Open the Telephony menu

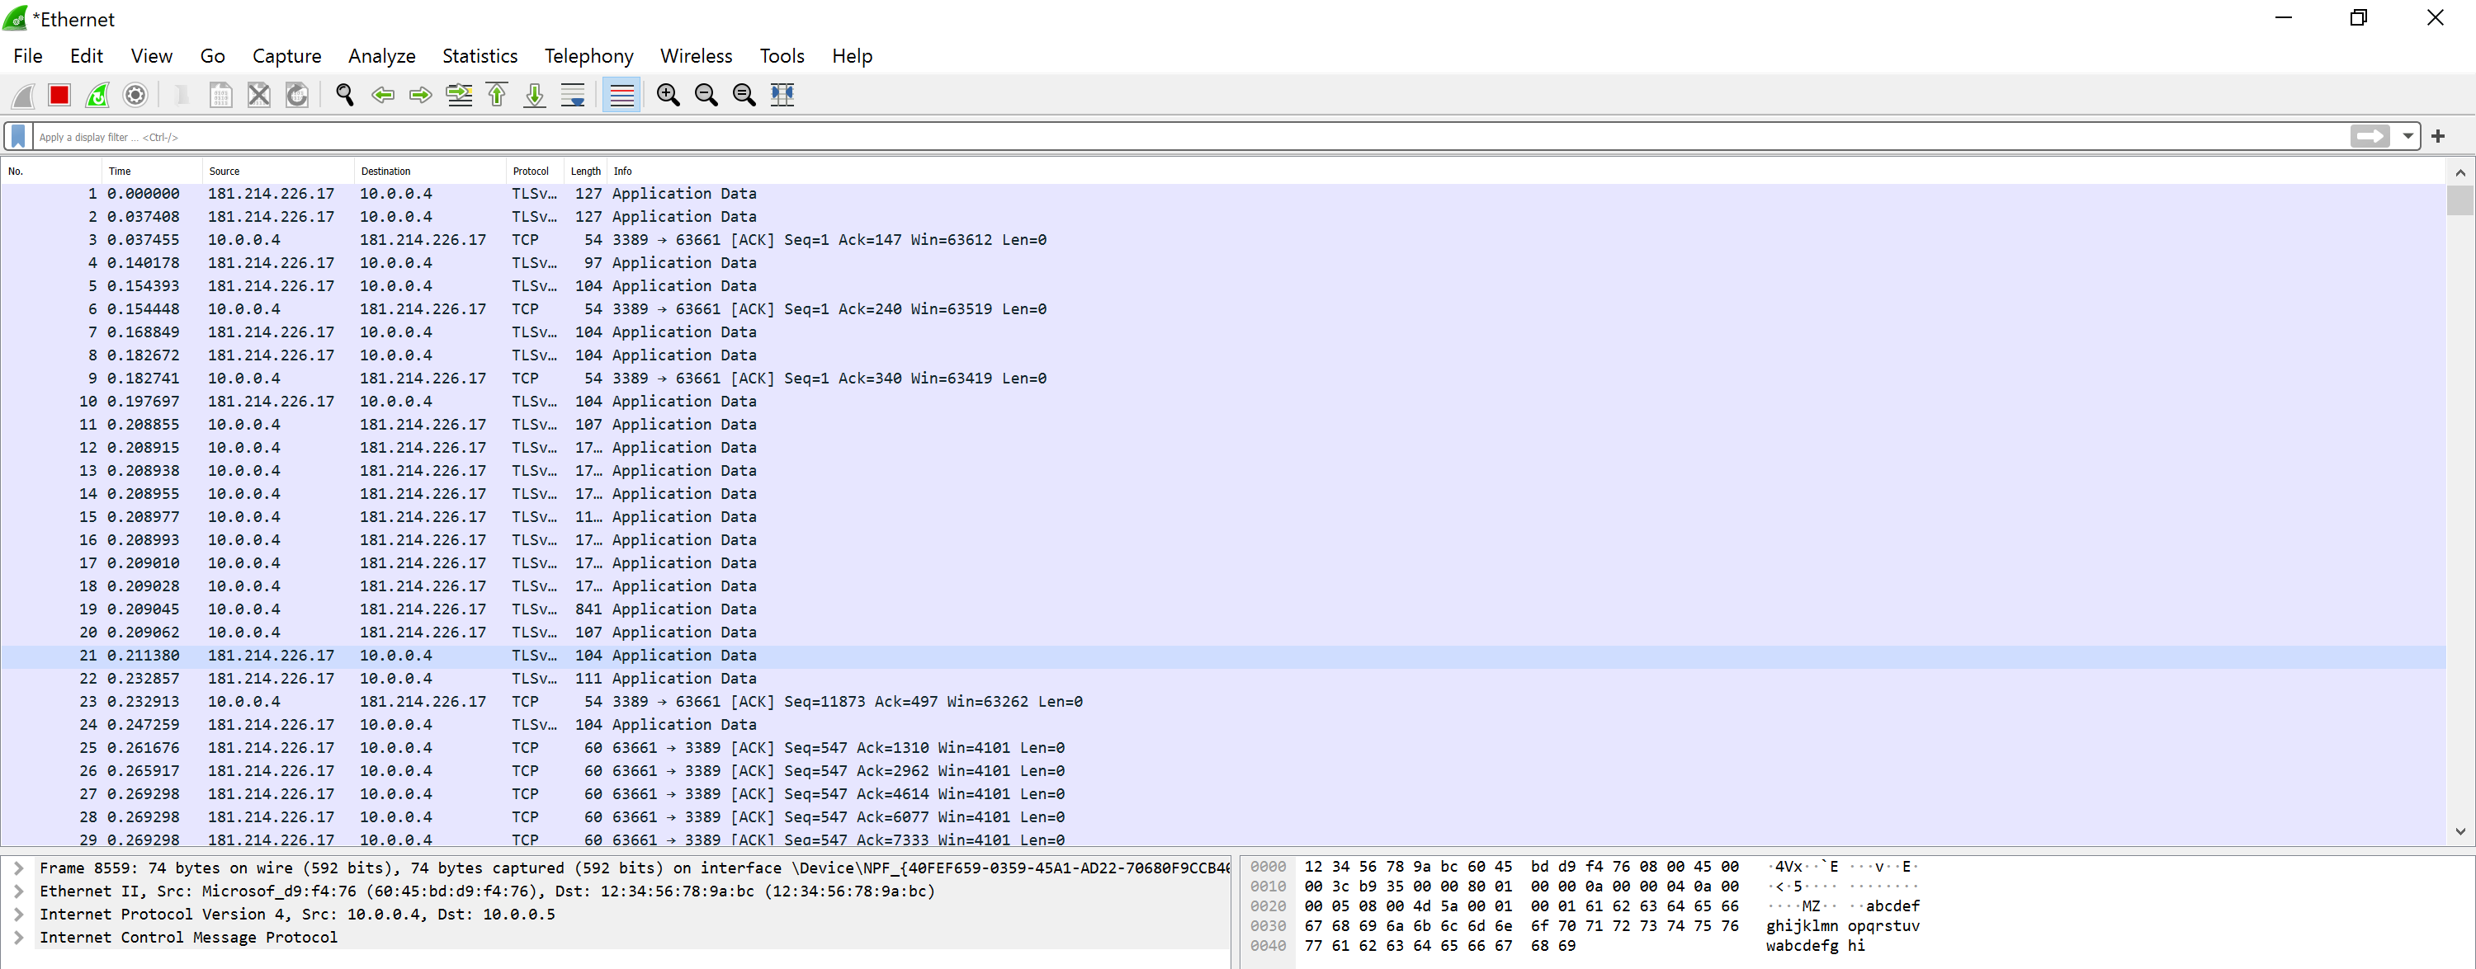(588, 56)
